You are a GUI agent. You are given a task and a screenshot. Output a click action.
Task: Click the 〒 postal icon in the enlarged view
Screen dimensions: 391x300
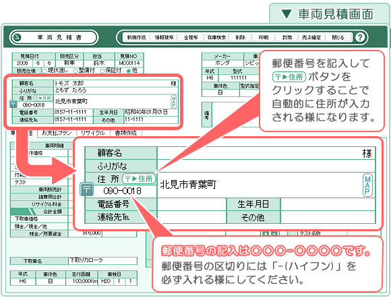(86, 189)
